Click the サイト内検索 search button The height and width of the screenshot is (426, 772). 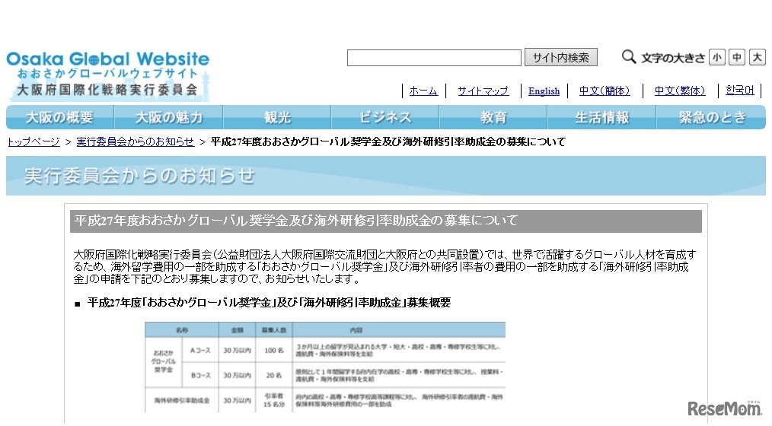pyautogui.click(x=561, y=58)
